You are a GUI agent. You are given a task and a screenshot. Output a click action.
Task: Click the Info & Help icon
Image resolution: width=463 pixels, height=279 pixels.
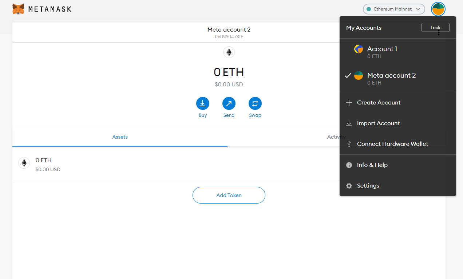(x=349, y=165)
